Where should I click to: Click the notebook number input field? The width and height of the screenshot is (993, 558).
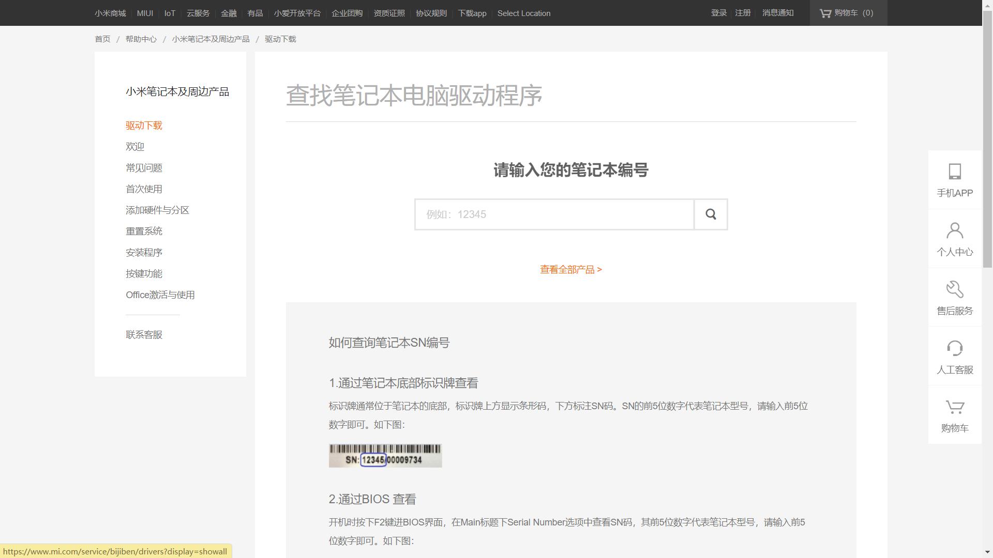[553, 214]
